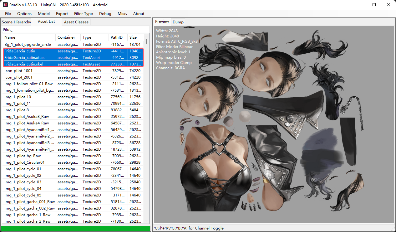Select the Img_1_pilot_cycle_03 row
The image size is (396, 232).
[x=73, y=182]
